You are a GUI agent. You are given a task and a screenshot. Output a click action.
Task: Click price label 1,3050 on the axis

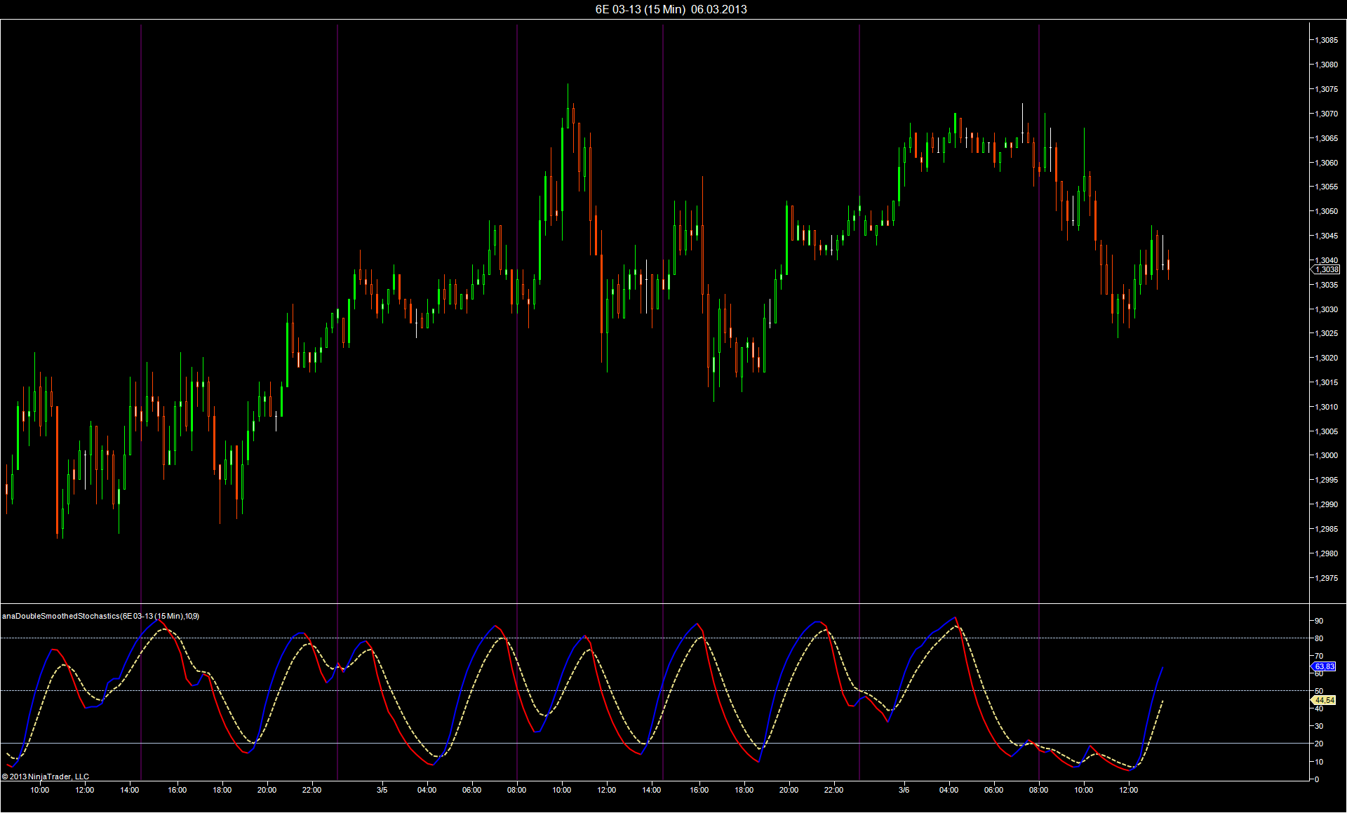click(x=1327, y=211)
